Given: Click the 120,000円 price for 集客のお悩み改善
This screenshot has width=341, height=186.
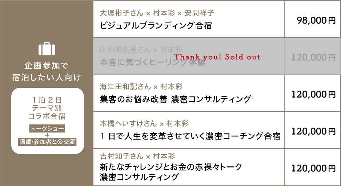Looking at the screenshot, I should pos(313,95).
